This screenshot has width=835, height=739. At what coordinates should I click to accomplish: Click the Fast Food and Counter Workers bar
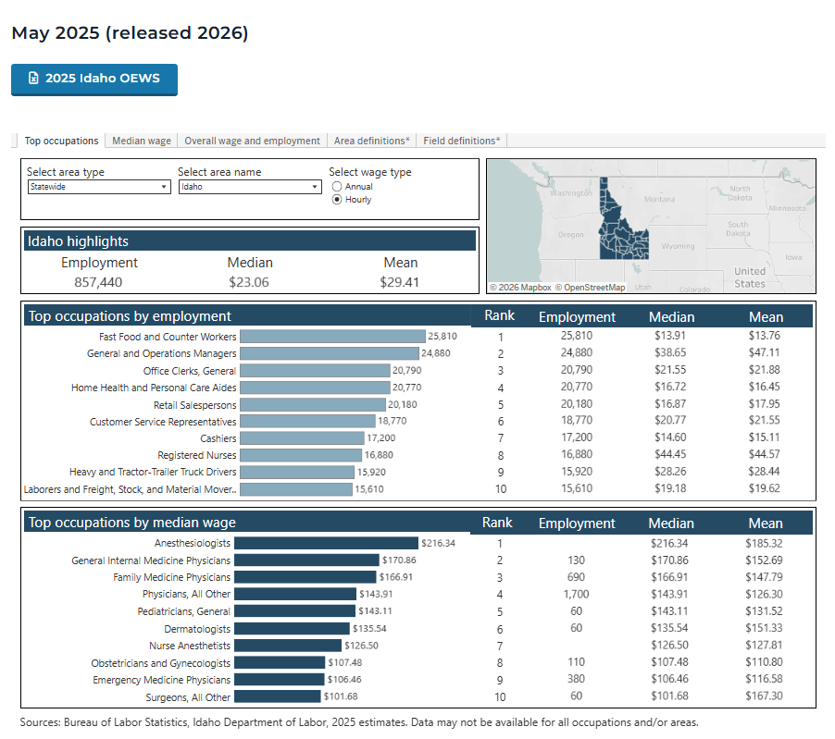[x=333, y=337]
